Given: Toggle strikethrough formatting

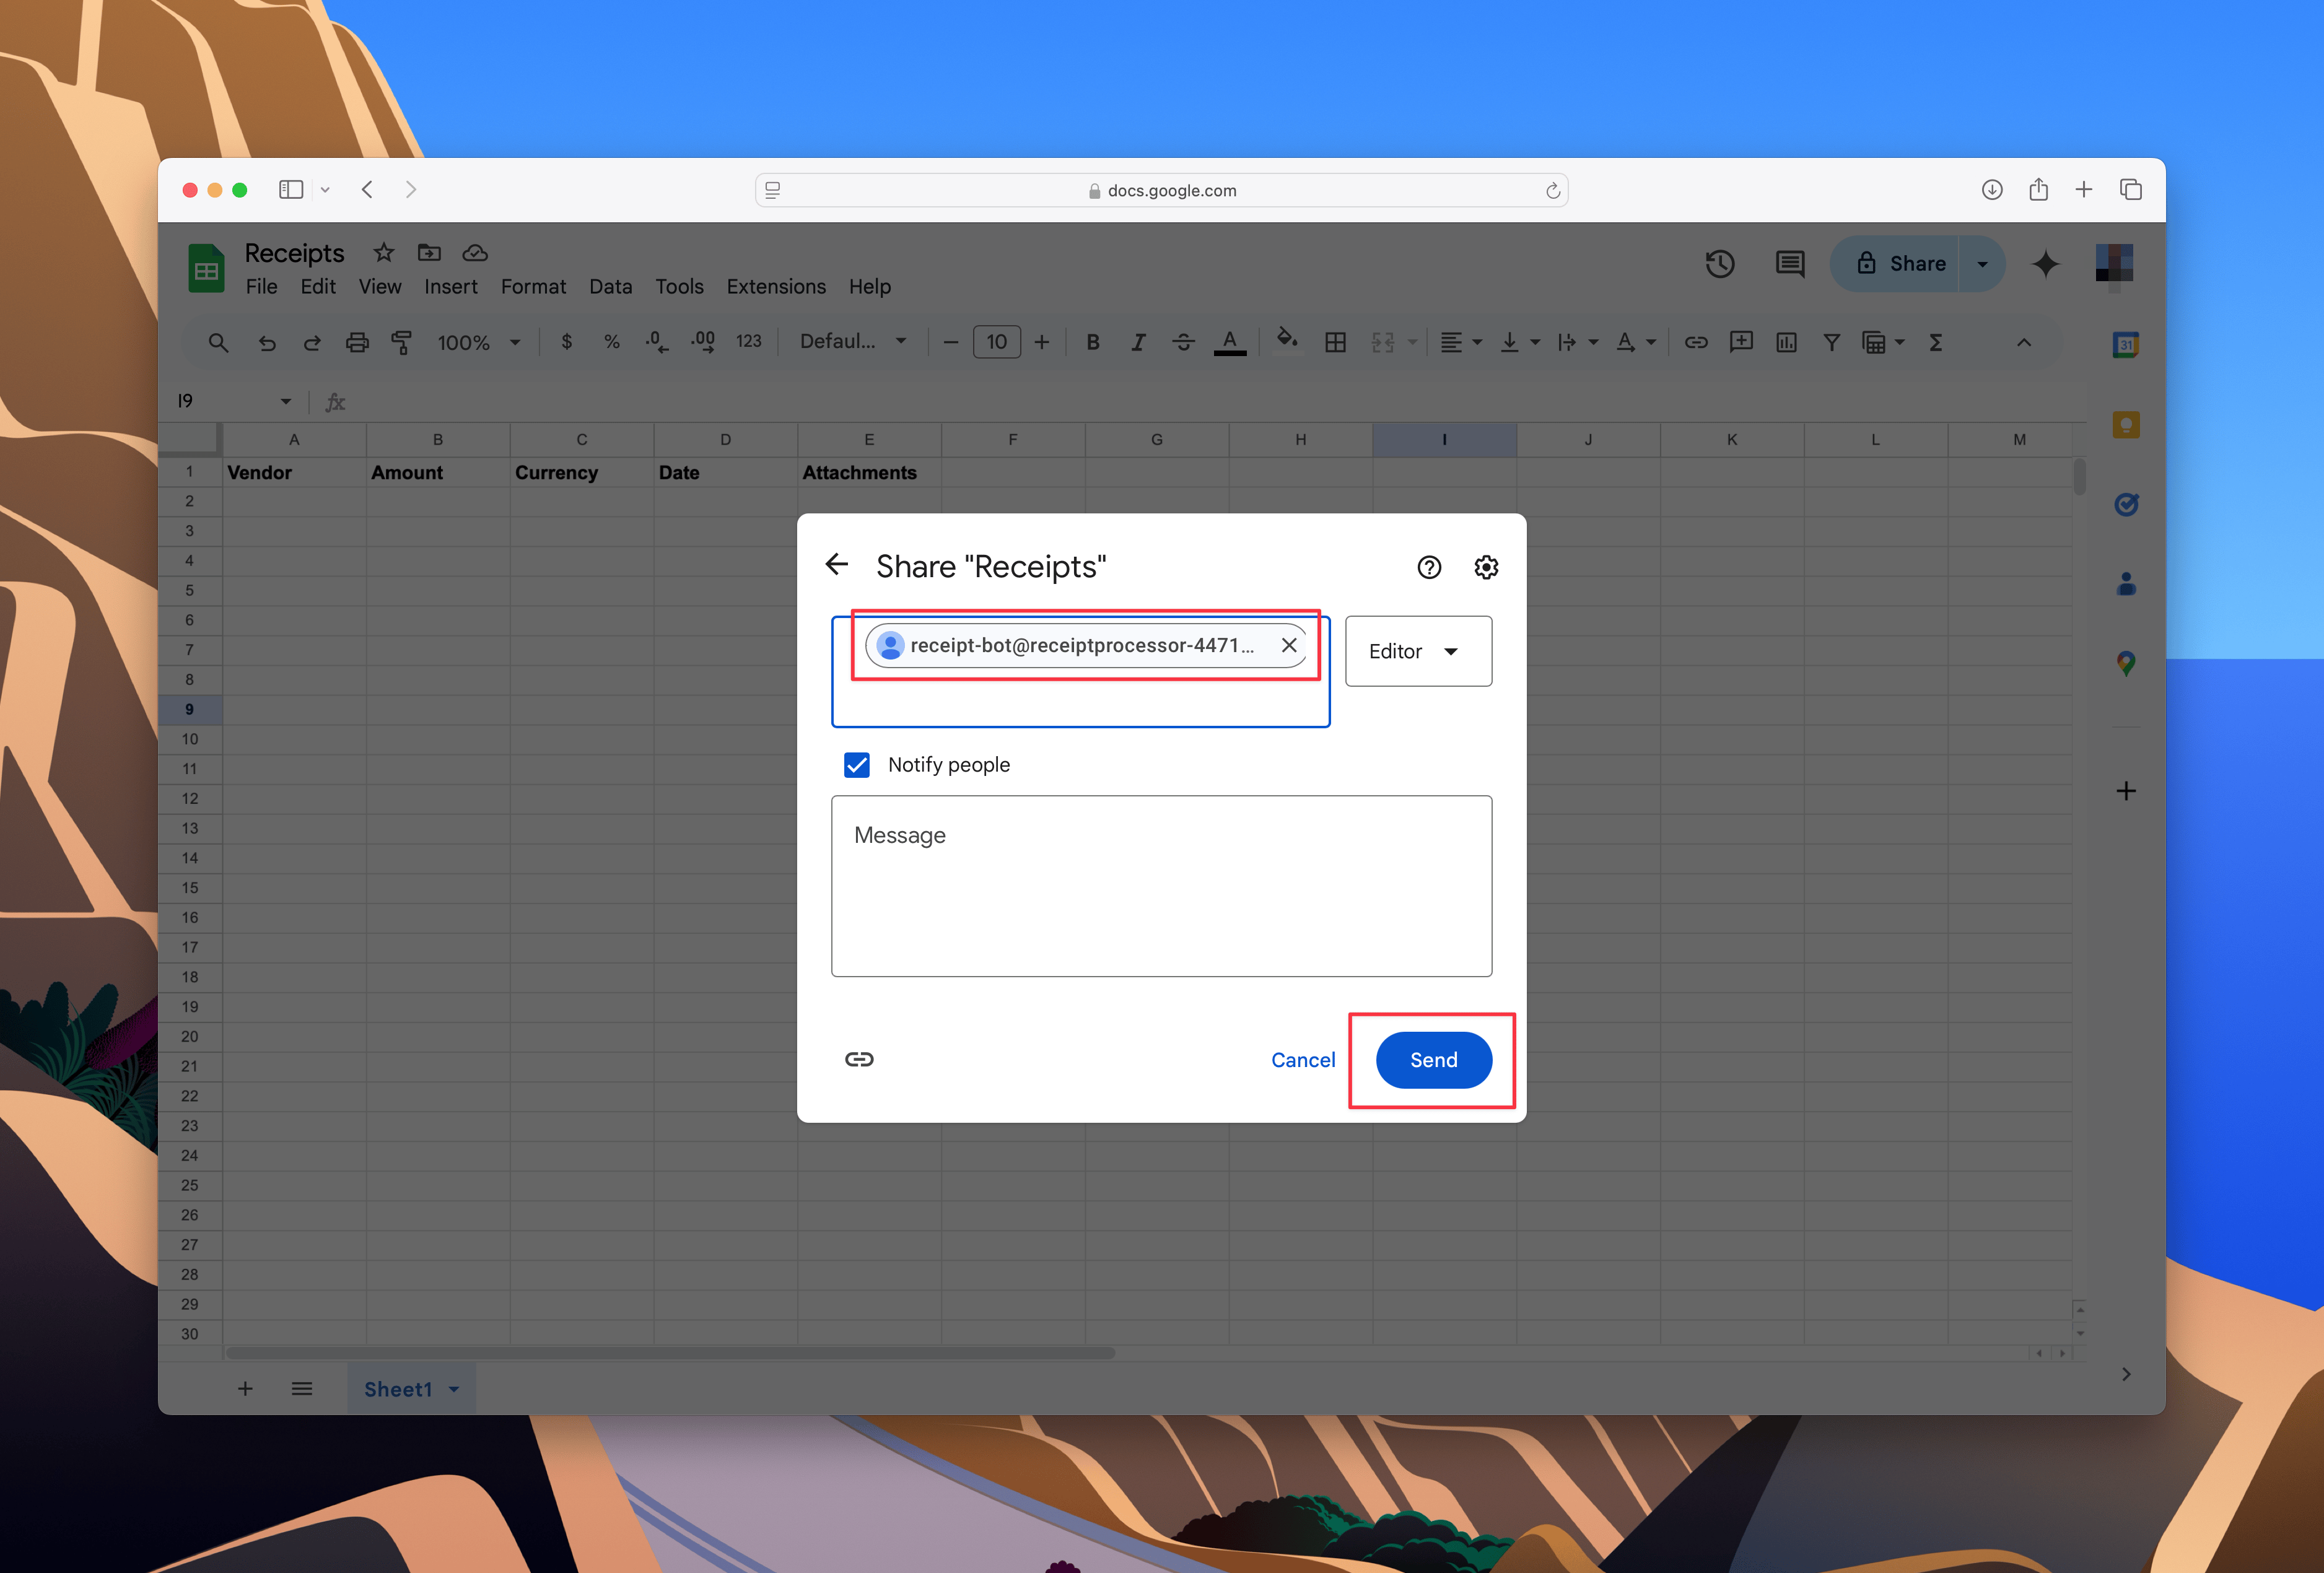Looking at the screenshot, I should tap(1183, 343).
